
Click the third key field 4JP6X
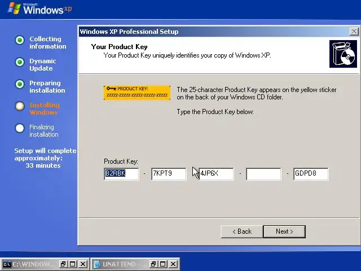(x=216, y=174)
